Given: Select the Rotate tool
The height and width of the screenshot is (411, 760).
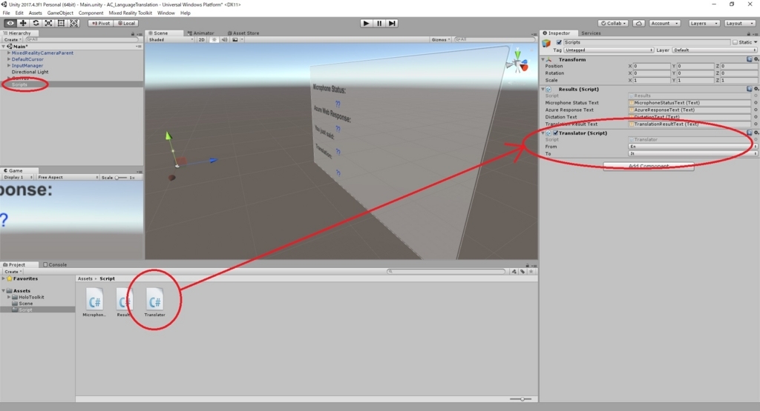Looking at the screenshot, I should tap(36, 23).
